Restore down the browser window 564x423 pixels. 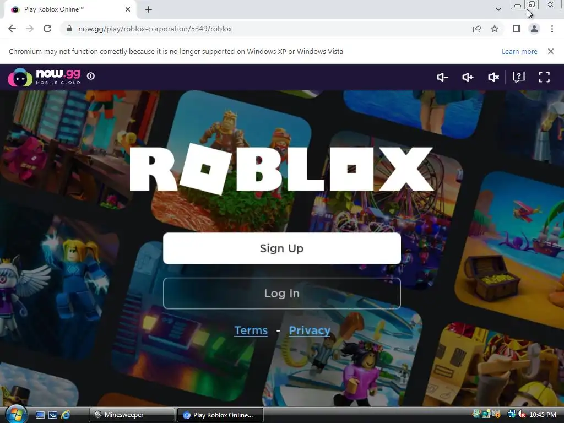click(x=531, y=4)
